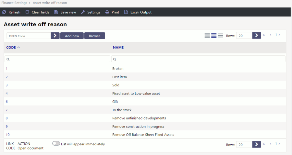292x155 pixels.
Task: Click the top Rows number field
Action: click(244, 36)
